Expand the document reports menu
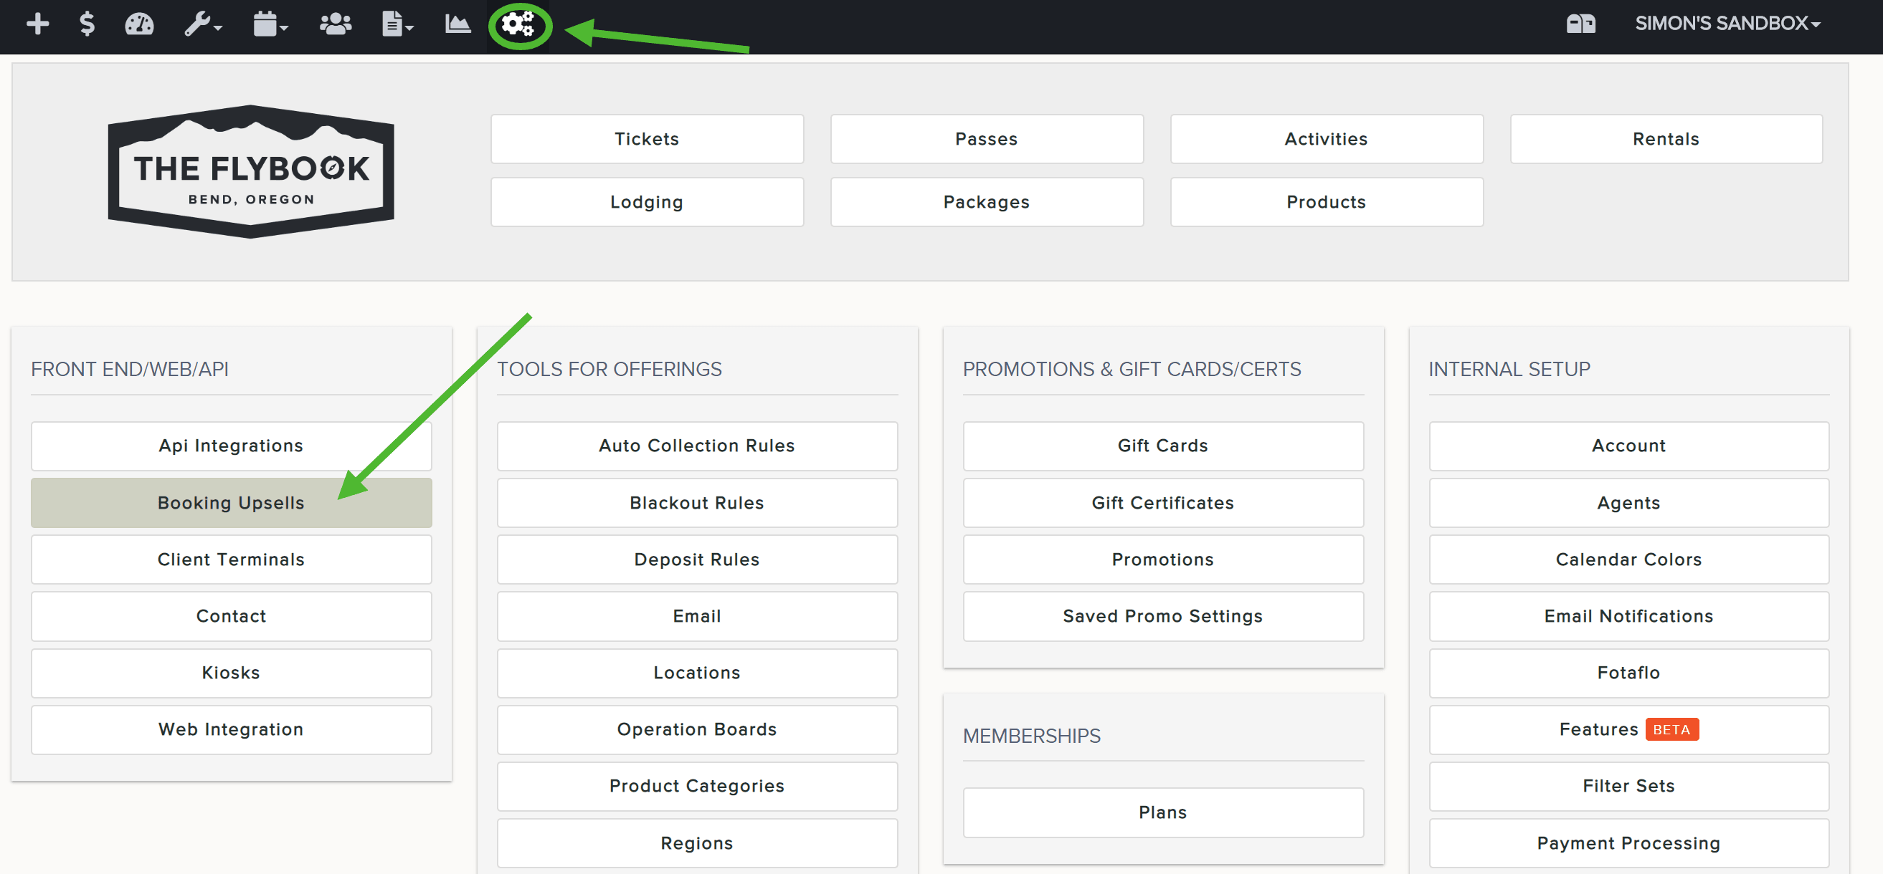1883x874 pixels. [398, 24]
